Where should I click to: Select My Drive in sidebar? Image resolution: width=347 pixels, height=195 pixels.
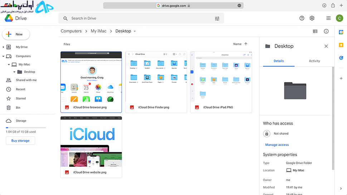pos(22,47)
